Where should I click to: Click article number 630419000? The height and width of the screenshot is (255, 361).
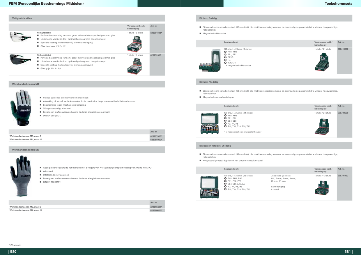tap(343, 49)
